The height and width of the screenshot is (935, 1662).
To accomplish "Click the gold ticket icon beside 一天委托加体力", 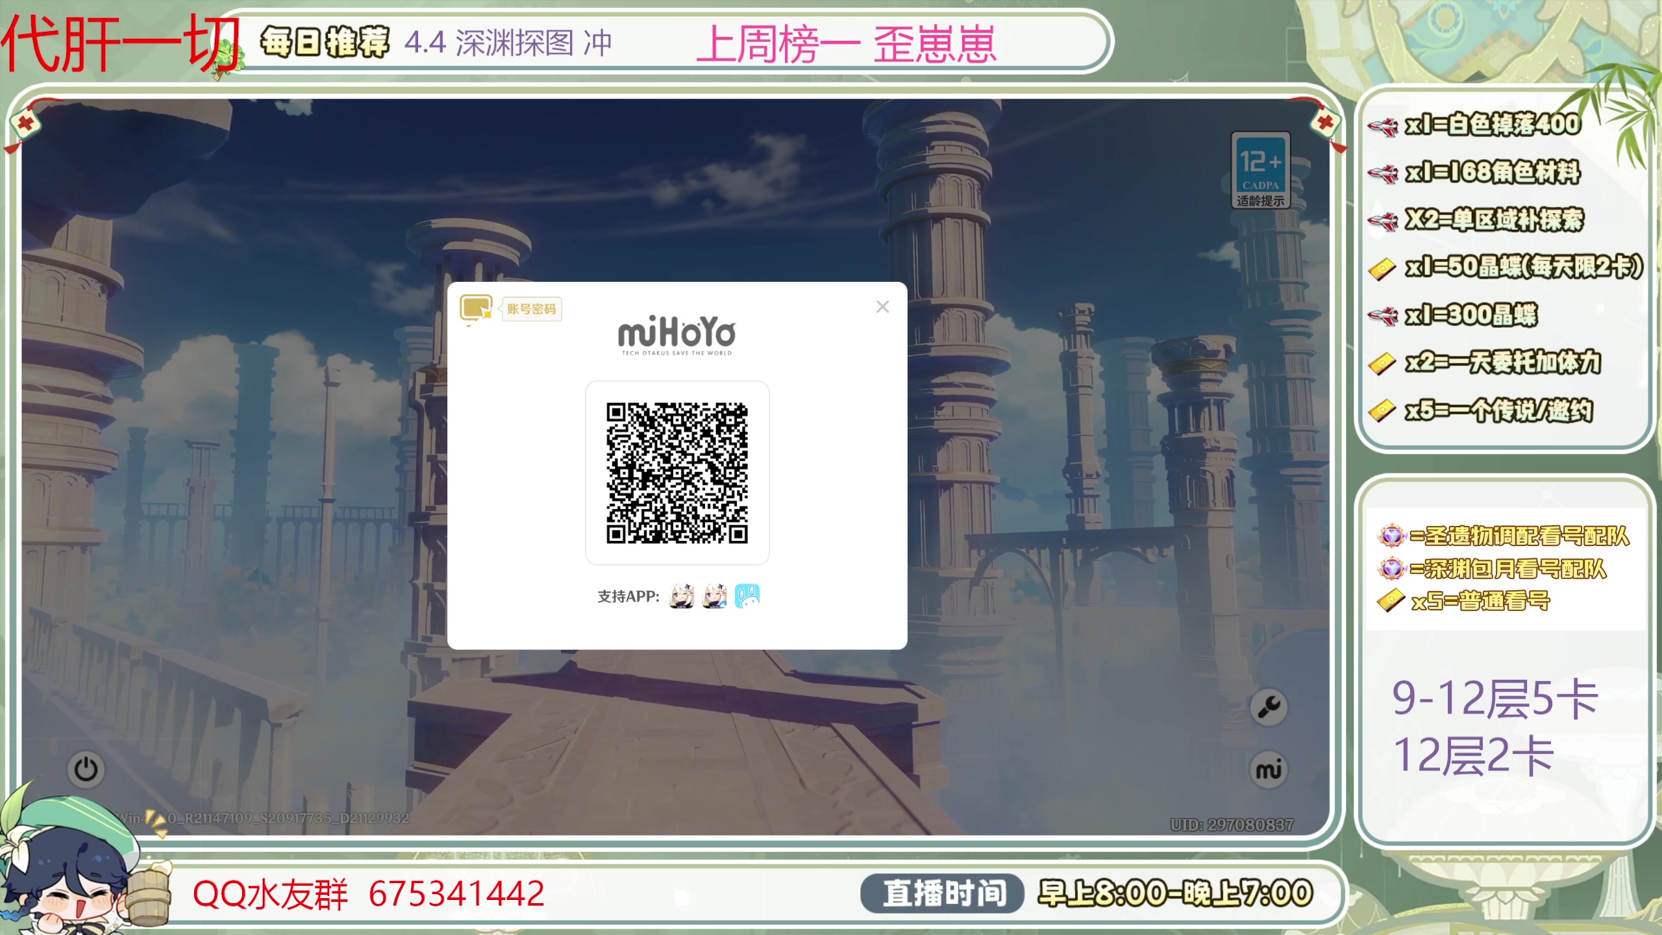I will click(x=1382, y=364).
